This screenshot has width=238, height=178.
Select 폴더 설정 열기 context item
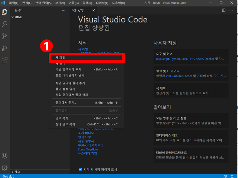point(86,89)
